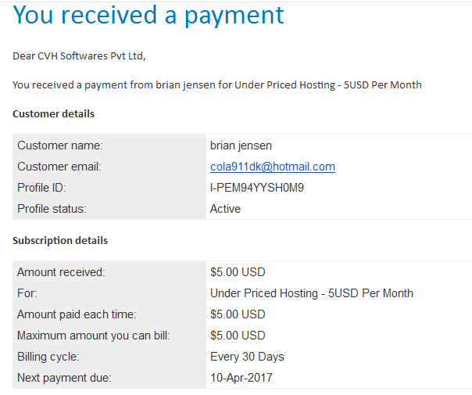The height and width of the screenshot is (395, 472).
Task: Click the Billing cycle label
Action: point(48,357)
